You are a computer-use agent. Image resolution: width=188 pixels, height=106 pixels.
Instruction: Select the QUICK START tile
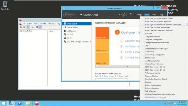[x=102, y=33]
